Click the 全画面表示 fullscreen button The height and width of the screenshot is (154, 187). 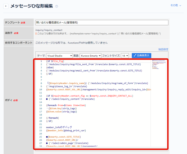(x=141, y=55)
